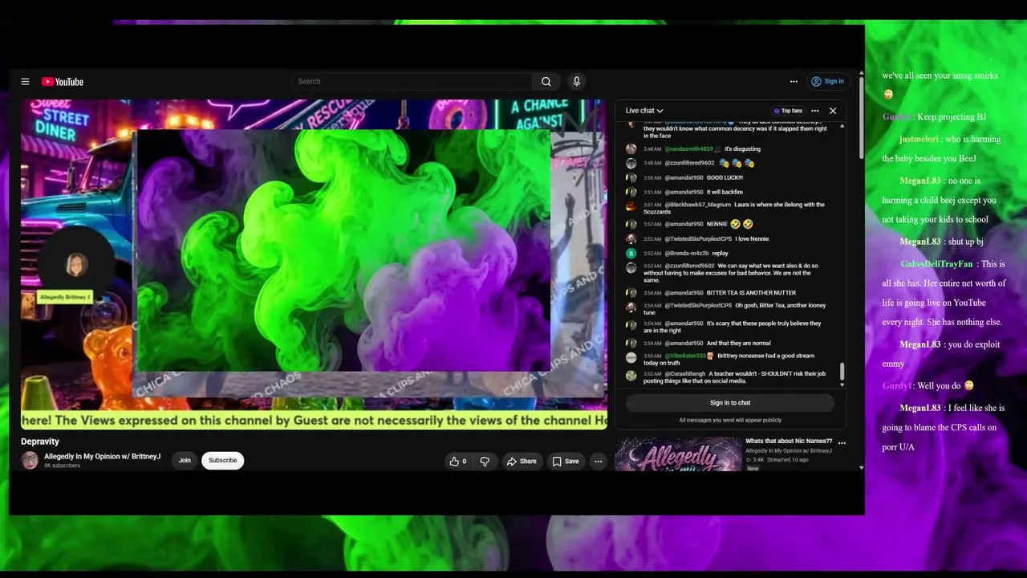This screenshot has height=578, width=1027.
Task: Open the Top fans leaderboard
Action: point(787,111)
